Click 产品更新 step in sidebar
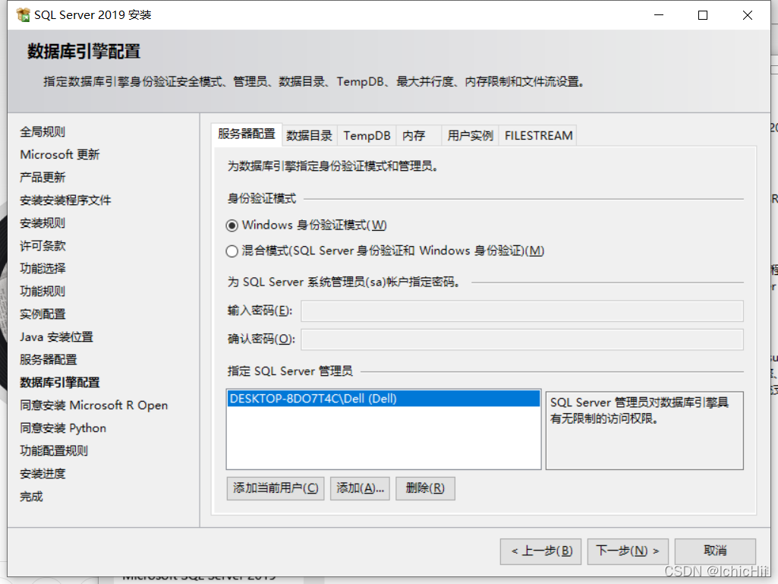 pos(43,178)
